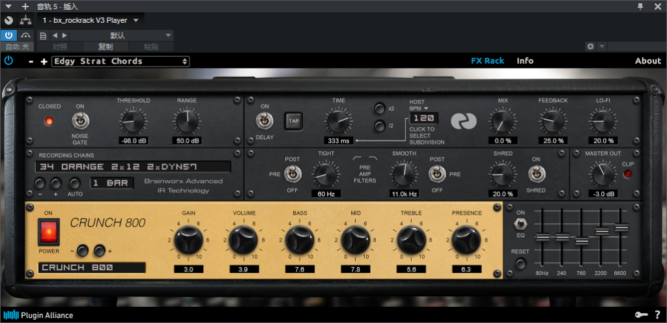This screenshot has height=323, width=667.
Task: Click the 50.0 dB range value
Action: pos(187,141)
